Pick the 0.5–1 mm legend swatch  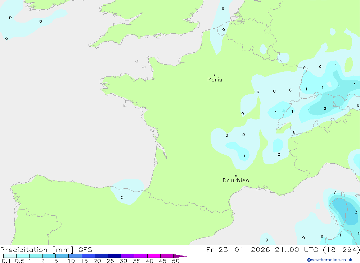23,256
